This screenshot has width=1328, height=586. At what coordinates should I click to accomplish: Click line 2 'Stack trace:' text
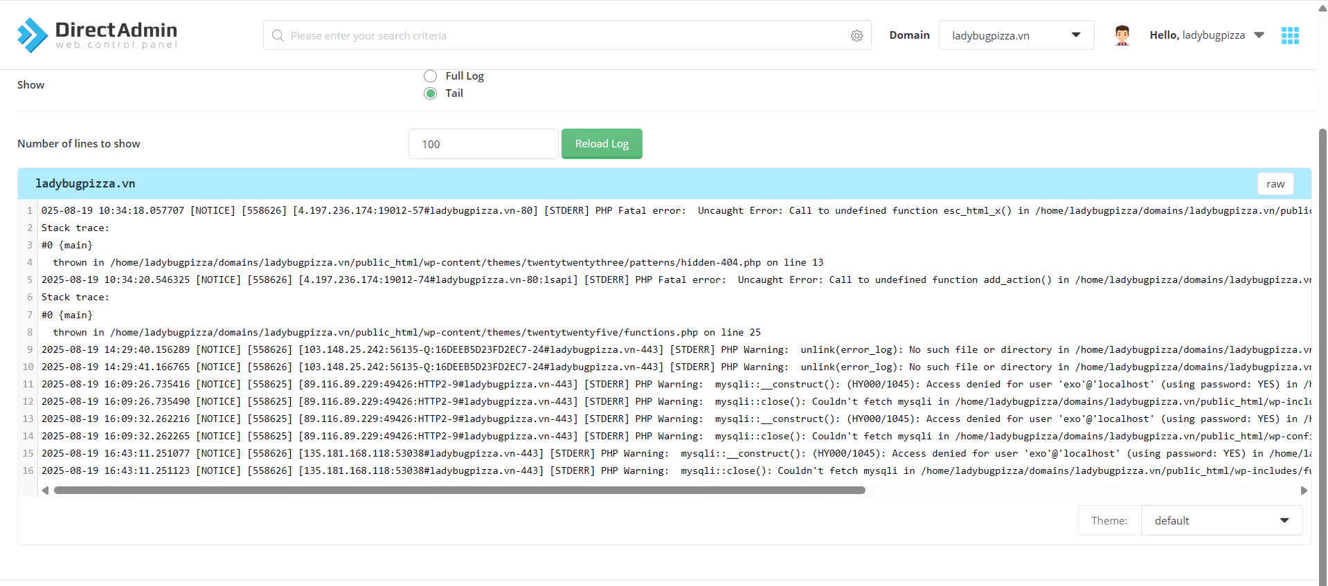[x=75, y=228]
